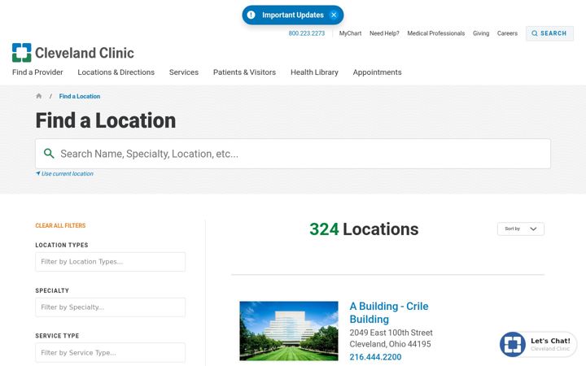This screenshot has height=366, width=586.
Task: Call the 800.223.2273 phone link
Action: 307,33
